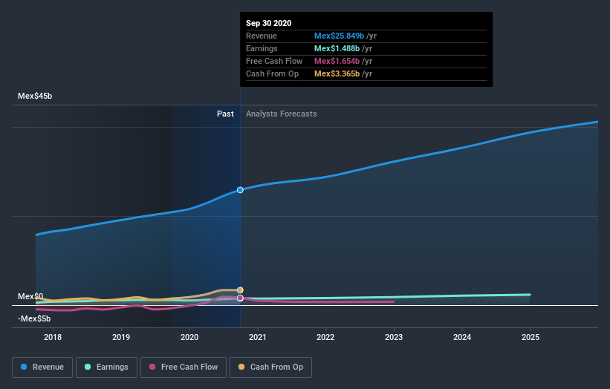Toggle the Revenue series legend button
Image resolution: width=610 pixels, height=389 pixels.
coord(42,367)
